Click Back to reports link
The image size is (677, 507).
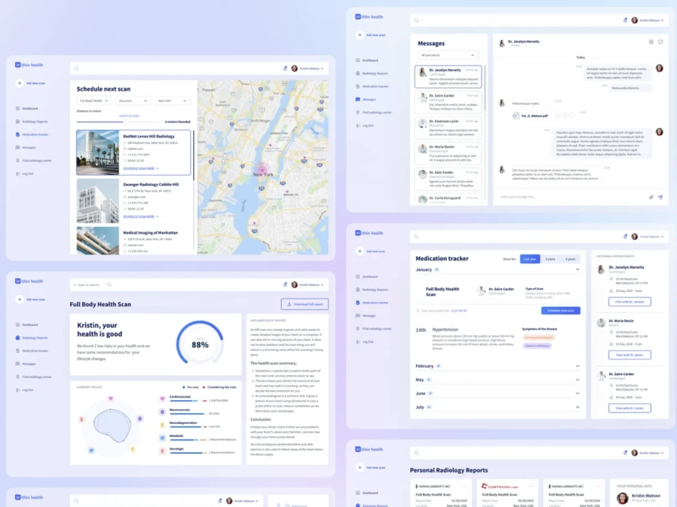87,285
